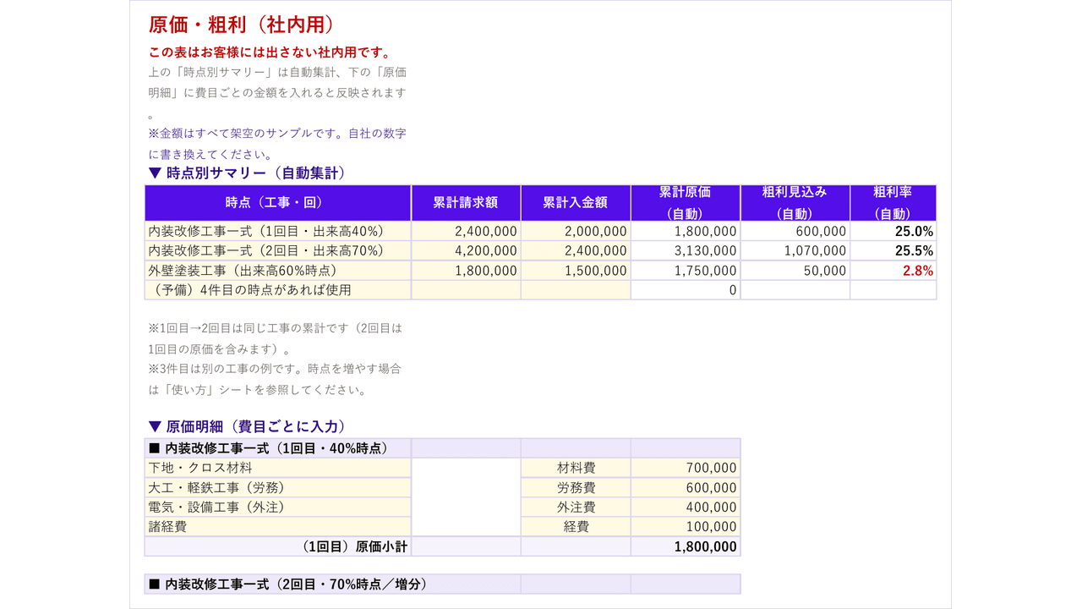
Task: Click the 材料費 category cell
Action: (576, 468)
